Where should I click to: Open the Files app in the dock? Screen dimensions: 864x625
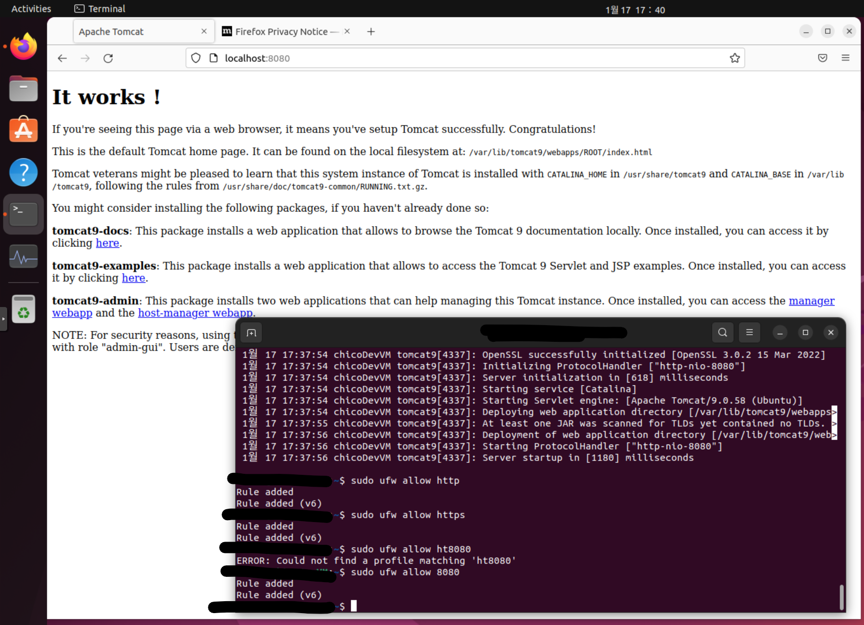23,89
